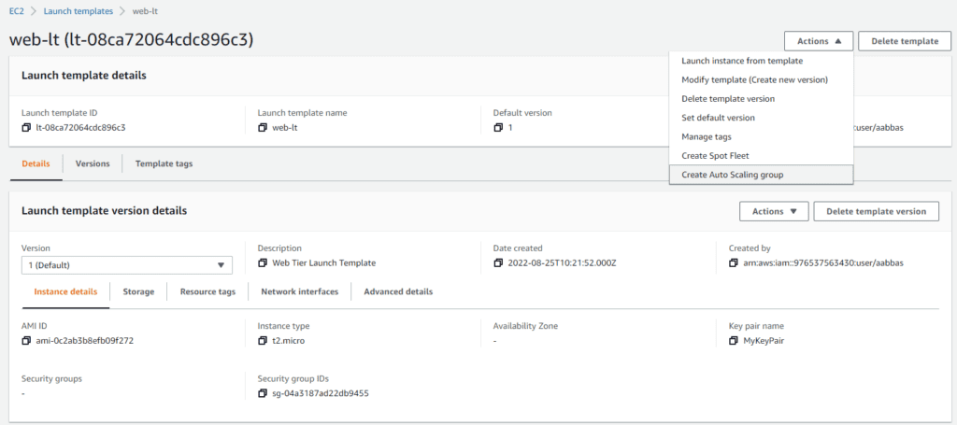This screenshot has width=957, height=425.
Task: Go to EC2 breadcrumb link
Action: (x=17, y=11)
